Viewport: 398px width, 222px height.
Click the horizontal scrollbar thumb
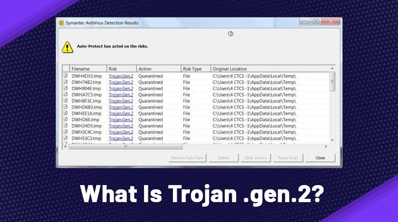(126, 146)
